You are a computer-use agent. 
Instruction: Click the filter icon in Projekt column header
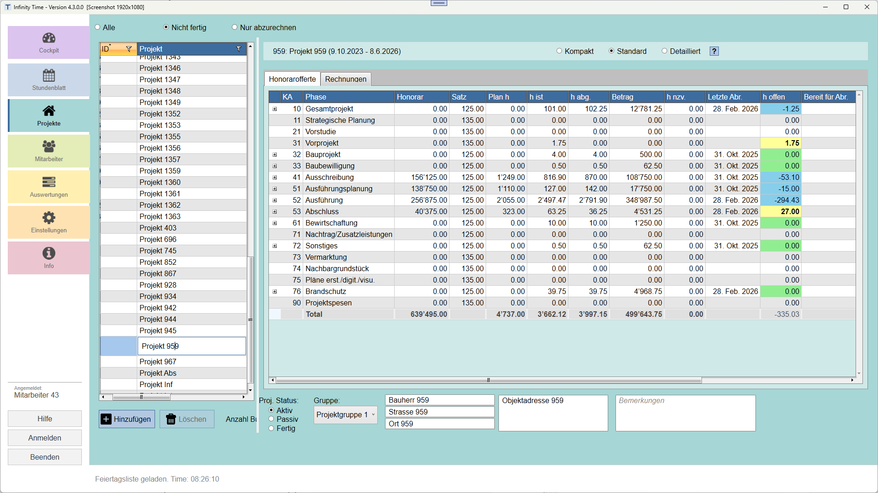(x=239, y=49)
